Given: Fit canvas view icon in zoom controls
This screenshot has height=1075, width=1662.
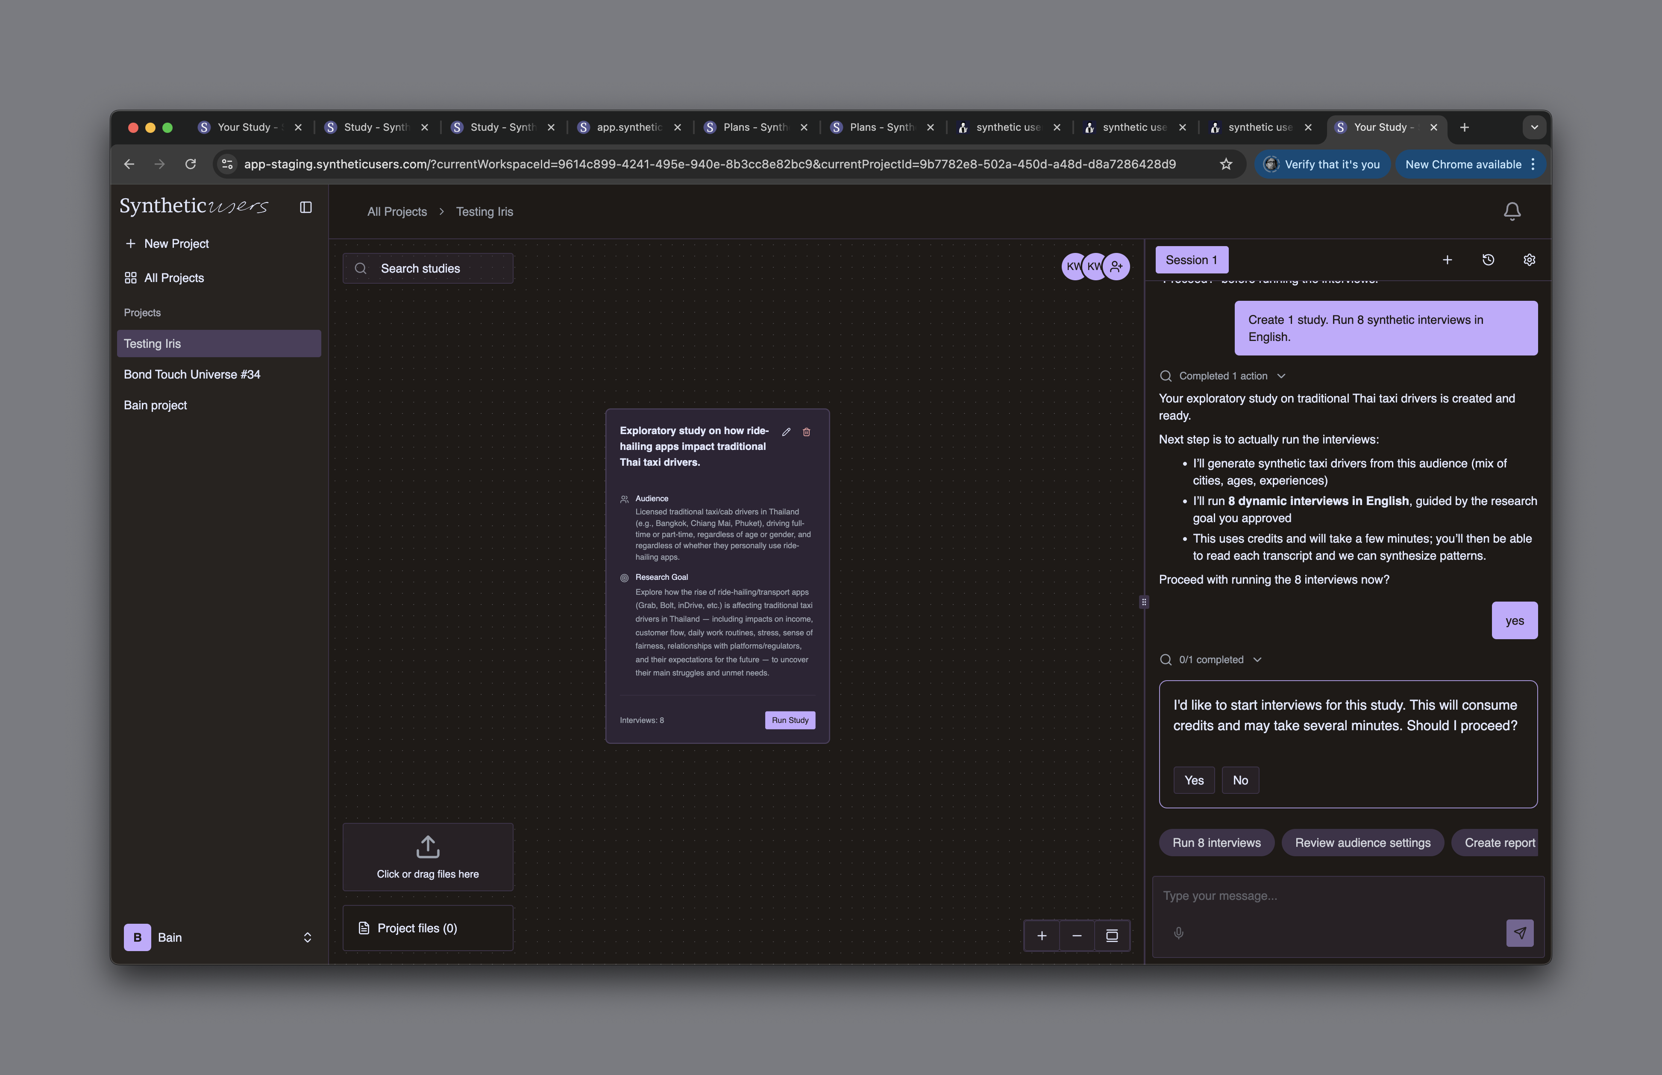Looking at the screenshot, I should click(x=1112, y=935).
